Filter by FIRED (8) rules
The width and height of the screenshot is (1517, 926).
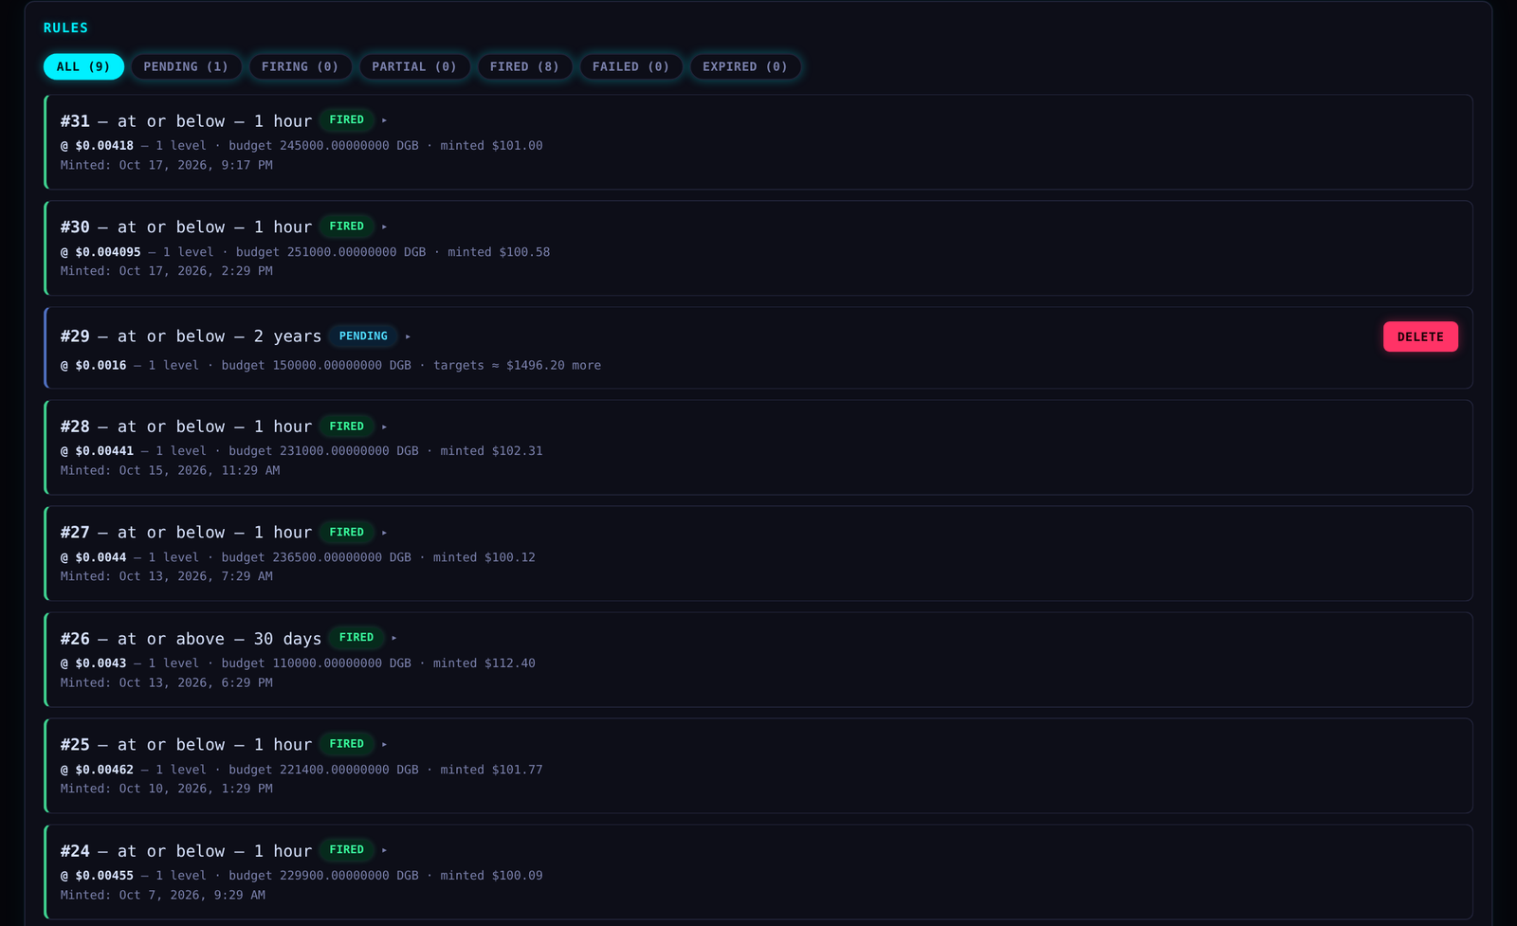click(x=524, y=66)
